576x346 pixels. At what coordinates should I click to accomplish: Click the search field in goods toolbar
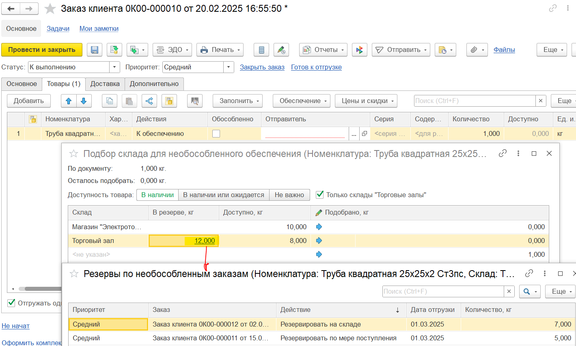[474, 101]
